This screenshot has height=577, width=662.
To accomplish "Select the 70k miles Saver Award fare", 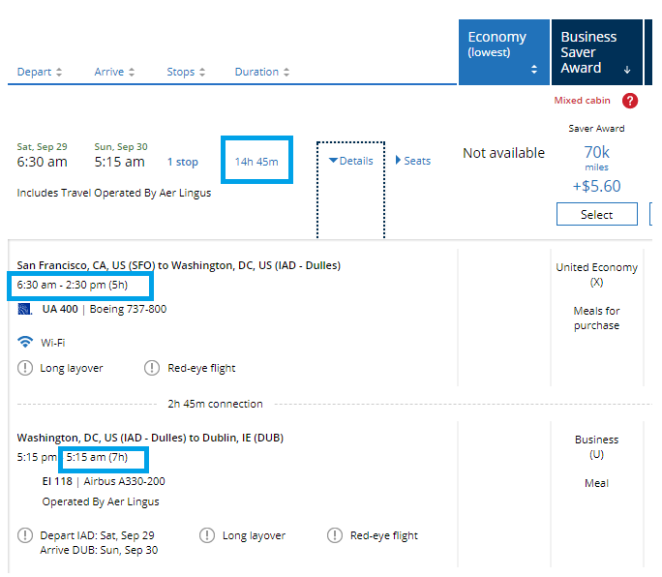I will (x=597, y=214).
